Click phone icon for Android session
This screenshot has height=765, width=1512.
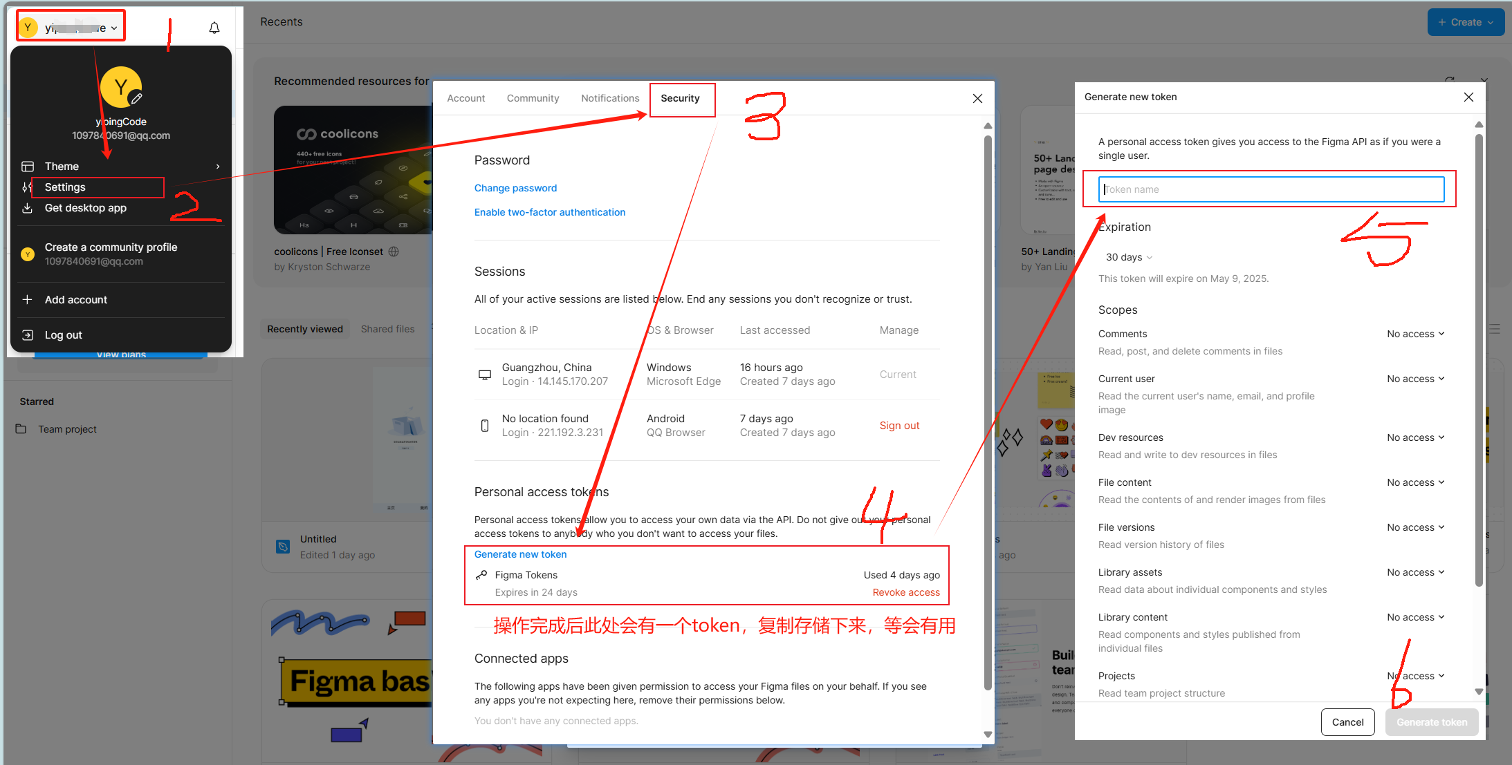coord(485,426)
